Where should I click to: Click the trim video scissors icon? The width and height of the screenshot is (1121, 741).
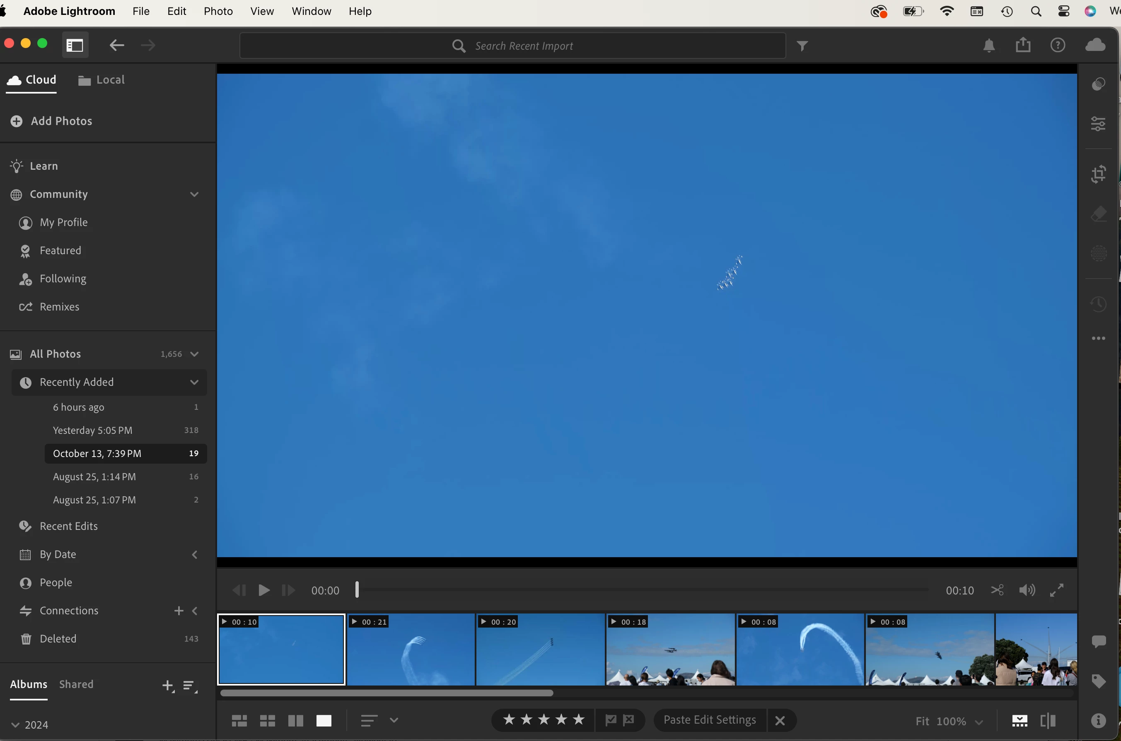point(997,590)
